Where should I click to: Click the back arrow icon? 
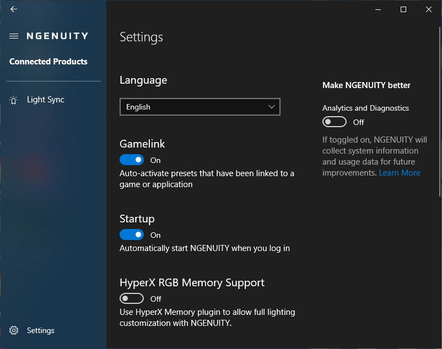tap(14, 9)
